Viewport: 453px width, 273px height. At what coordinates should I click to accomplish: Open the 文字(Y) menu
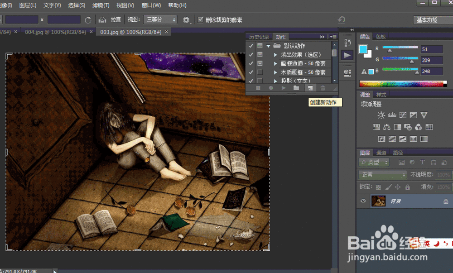[x=52, y=5]
